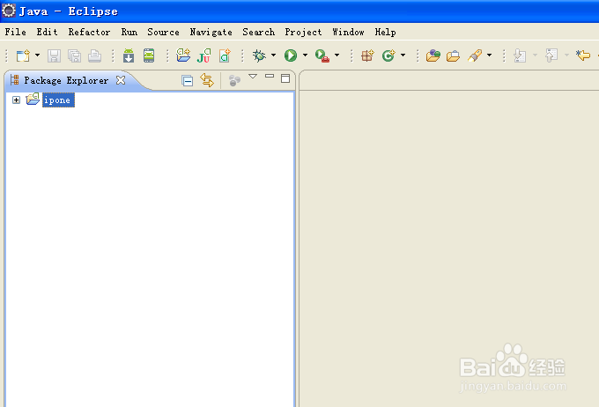Open the Run dropdown arrow
Viewport: 599px width, 407px height.
point(306,55)
